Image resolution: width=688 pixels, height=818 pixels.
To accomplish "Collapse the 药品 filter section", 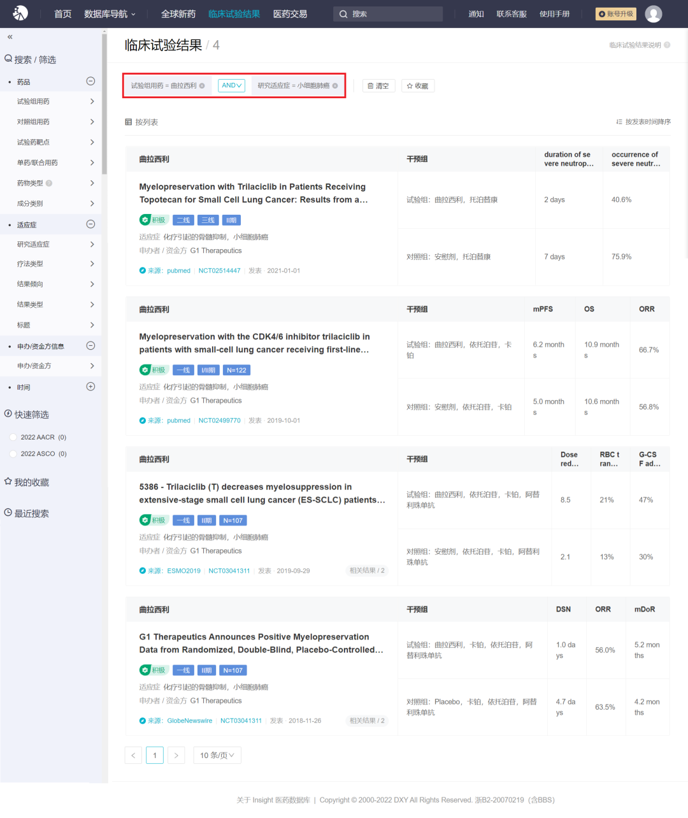I will (90, 82).
